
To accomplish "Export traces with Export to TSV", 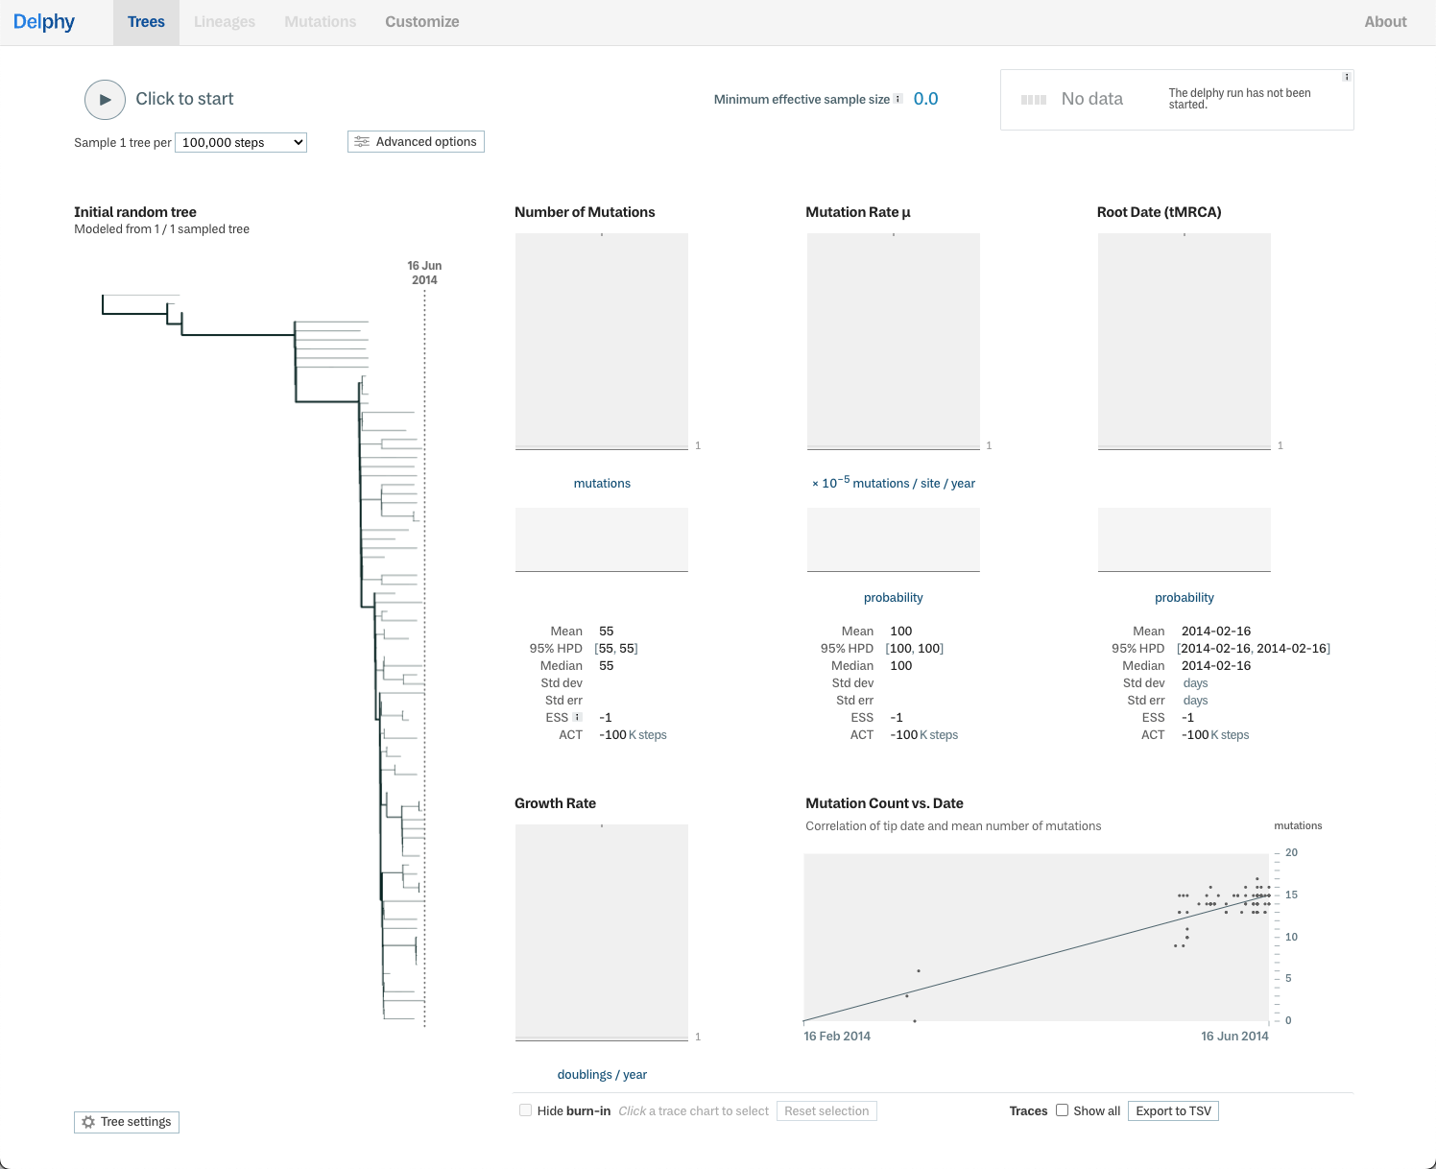I will (1173, 1110).
